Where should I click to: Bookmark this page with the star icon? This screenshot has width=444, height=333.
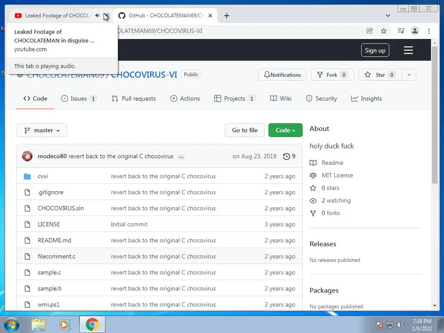click(384, 31)
